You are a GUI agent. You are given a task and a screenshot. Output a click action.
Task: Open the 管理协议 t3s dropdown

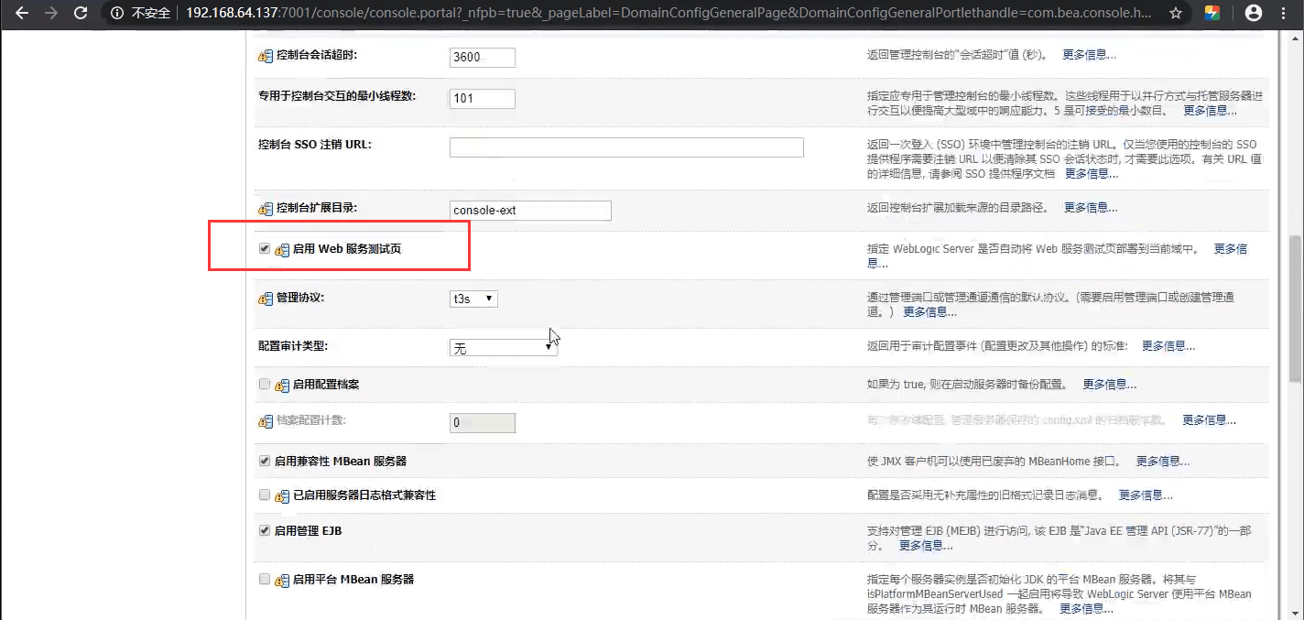click(x=473, y=299)
